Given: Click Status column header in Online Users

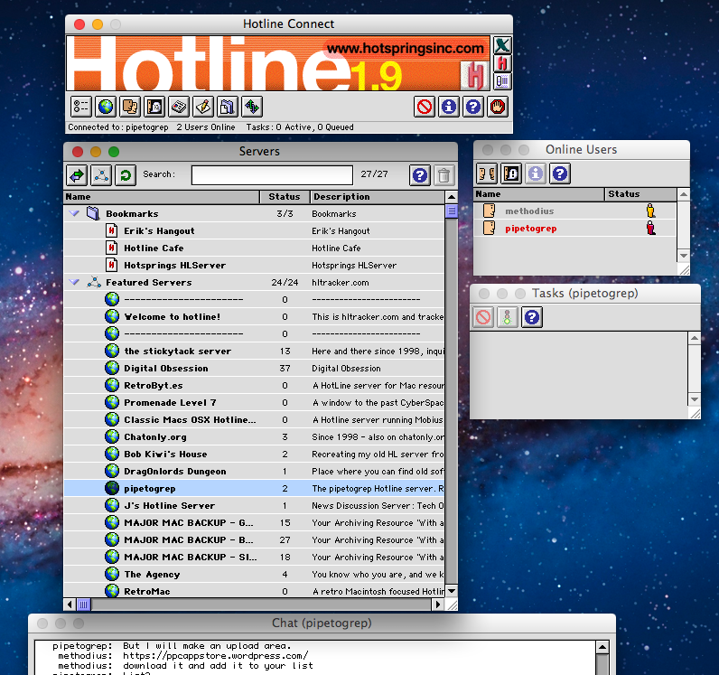Looking at the screenshot, I should click(x=641, y=194).
